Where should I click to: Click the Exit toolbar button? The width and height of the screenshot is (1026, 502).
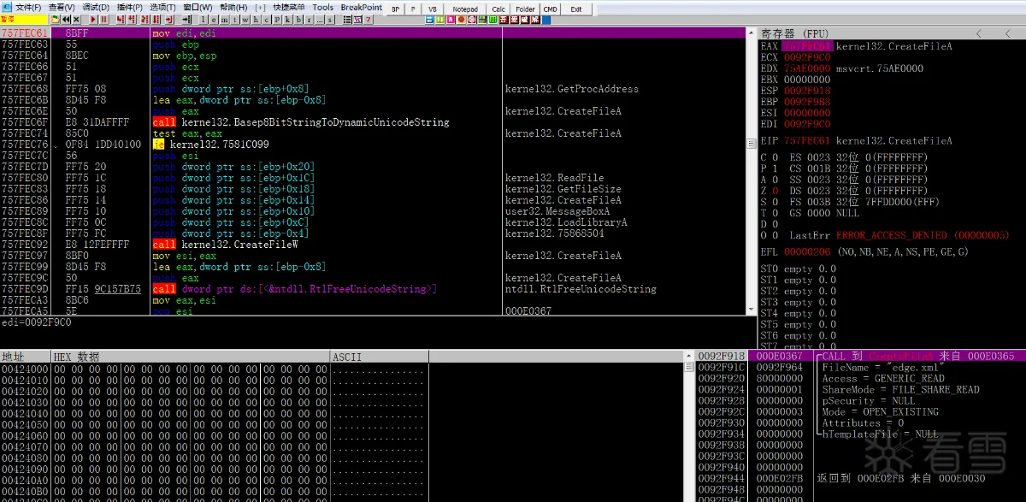(x=576, y=9)
